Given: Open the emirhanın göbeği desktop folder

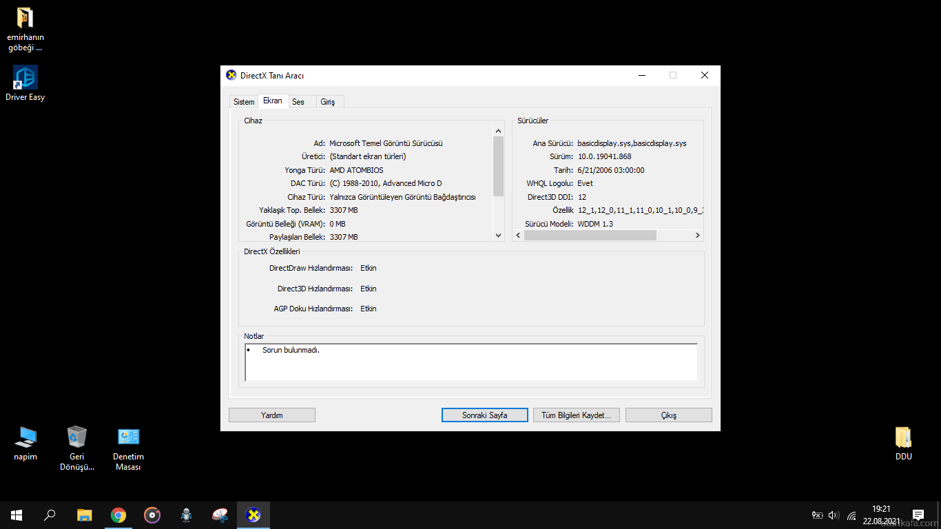Looking at the screenshot, I should pyautogui.click(x=25, y=30).
